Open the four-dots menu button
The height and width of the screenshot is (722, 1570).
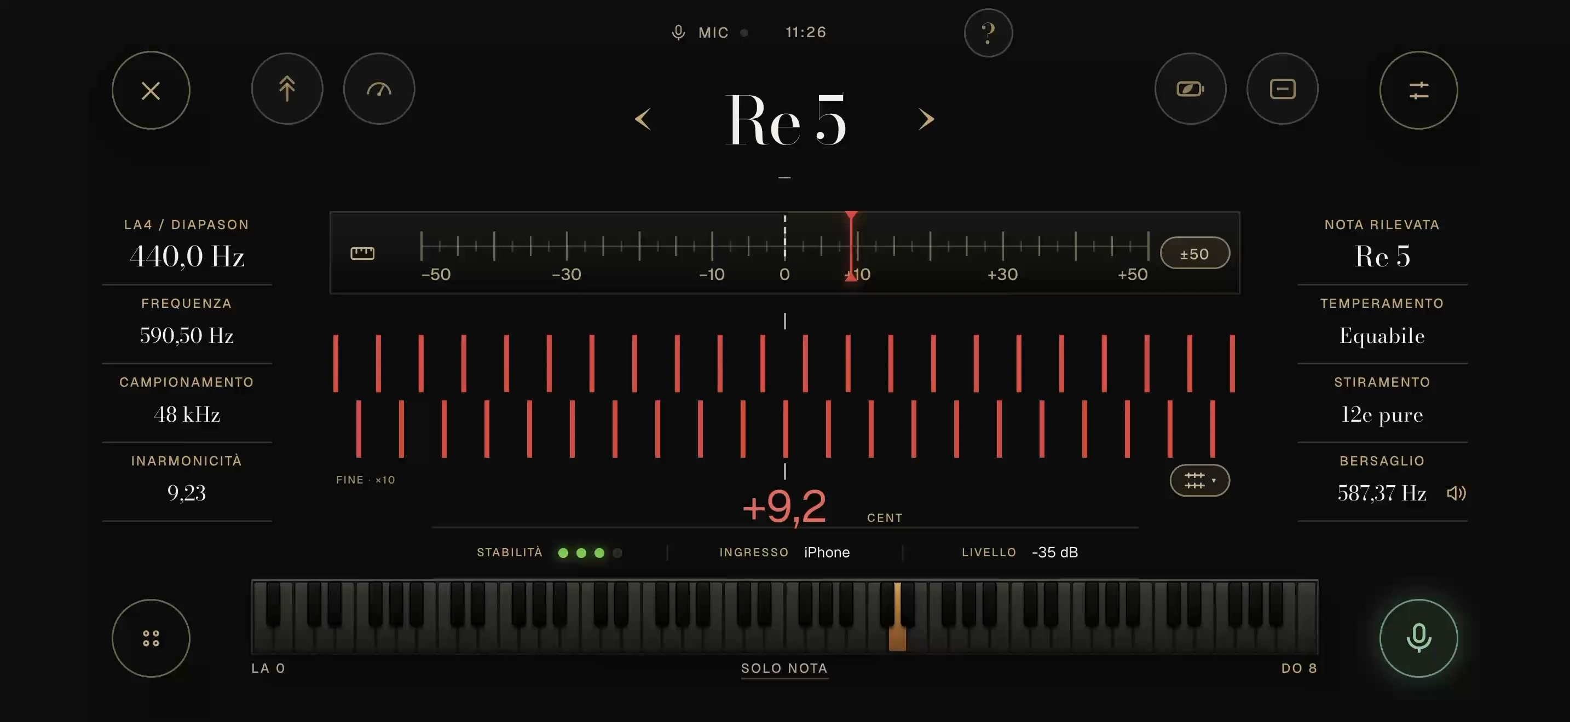[x=151, y=638]
